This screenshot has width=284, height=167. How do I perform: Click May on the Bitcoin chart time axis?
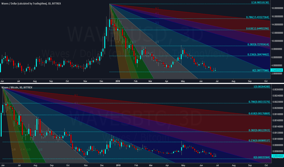tap(183, 165)
